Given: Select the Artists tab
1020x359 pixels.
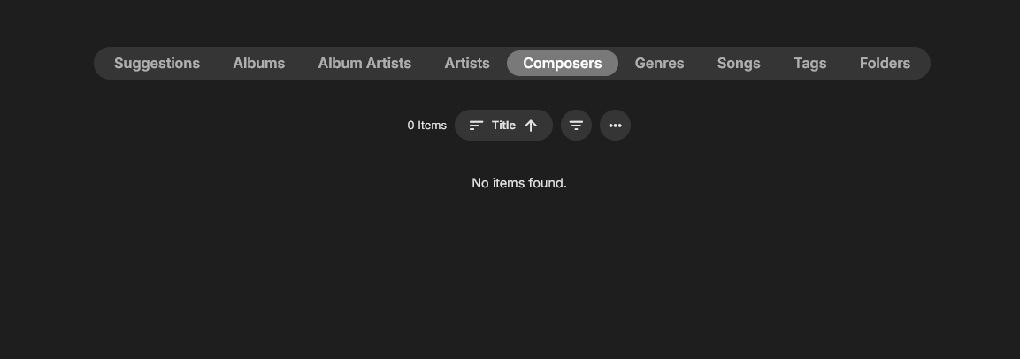Looking at the screenshot, I should [467, 64].
